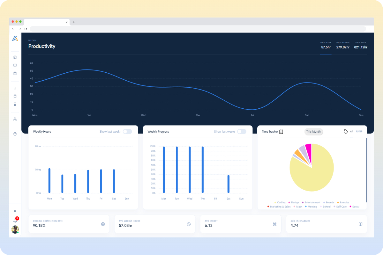Toggle Show last week on Weekly Progress panel
383x255 pixels.
tap(242, 131)
